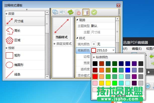Open 视图 menu in 迅捷PDF编辑器

coord(150,49)
